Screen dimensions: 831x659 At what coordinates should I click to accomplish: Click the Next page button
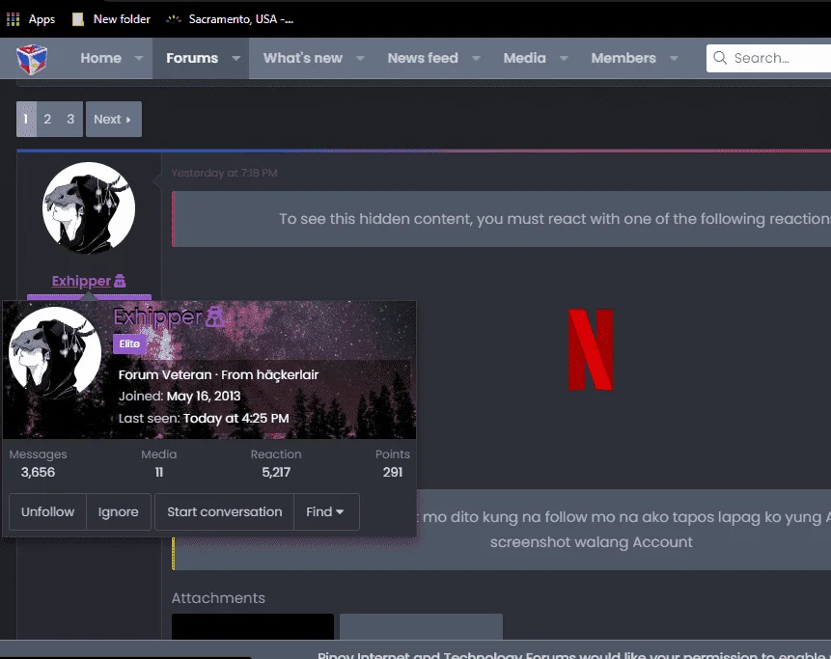(x=114, y=120)
